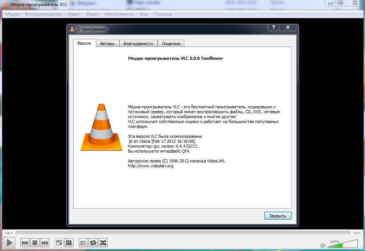Click the dialog help question-mark button
The width and height of the screenshot is (365, 251).
click(x=274, y=27)
